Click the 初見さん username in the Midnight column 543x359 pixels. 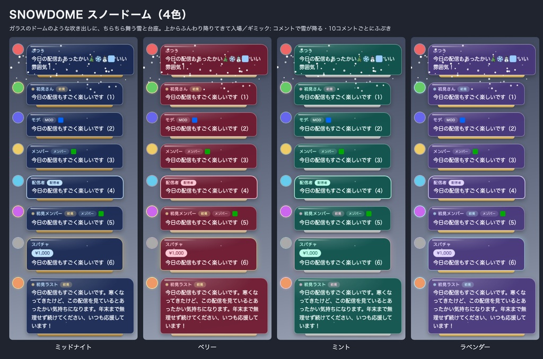click(45, 89)
